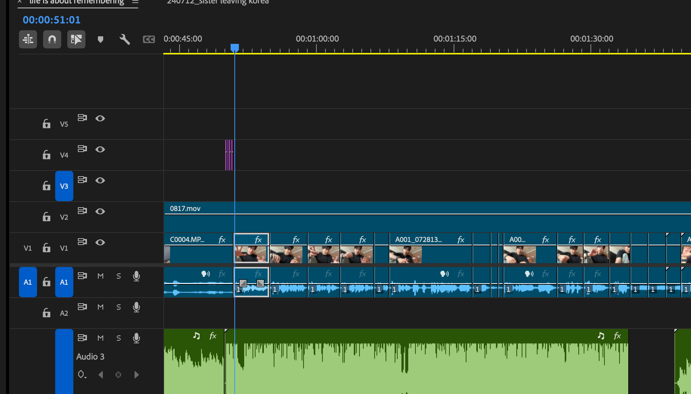Toggle A1 track targeting button
Screen dimensions: 691x394
(64, 282)
